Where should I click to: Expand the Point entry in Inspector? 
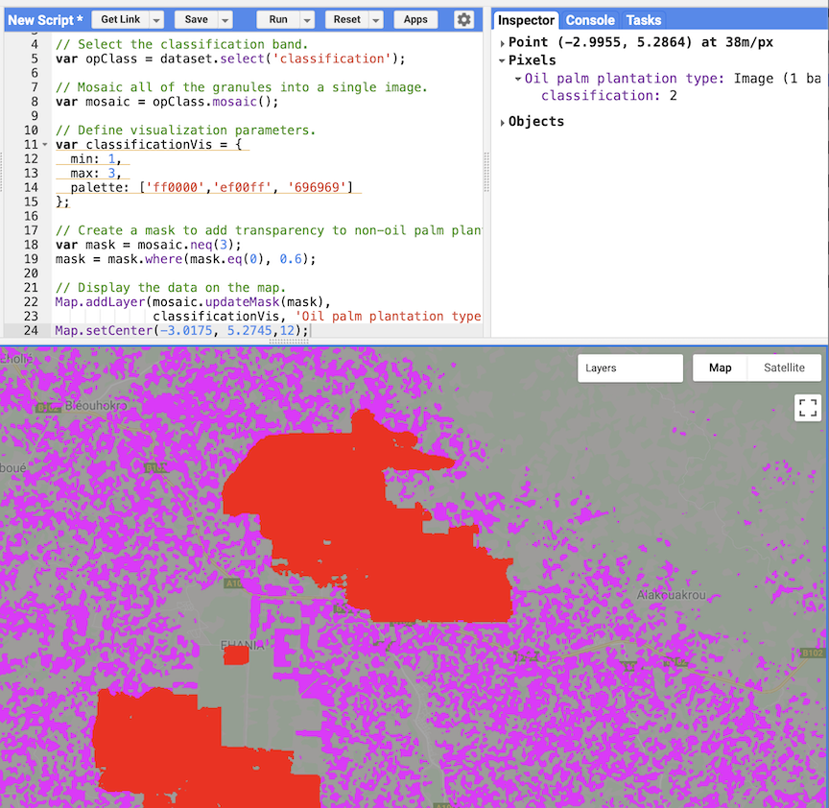503,43
